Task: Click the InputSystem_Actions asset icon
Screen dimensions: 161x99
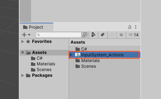Action: coord(78,55)
